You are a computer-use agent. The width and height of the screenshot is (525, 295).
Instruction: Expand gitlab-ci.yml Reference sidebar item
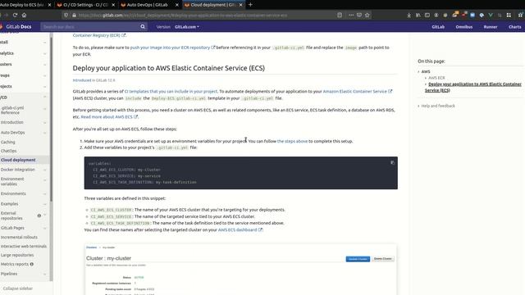tap(45, 109)
